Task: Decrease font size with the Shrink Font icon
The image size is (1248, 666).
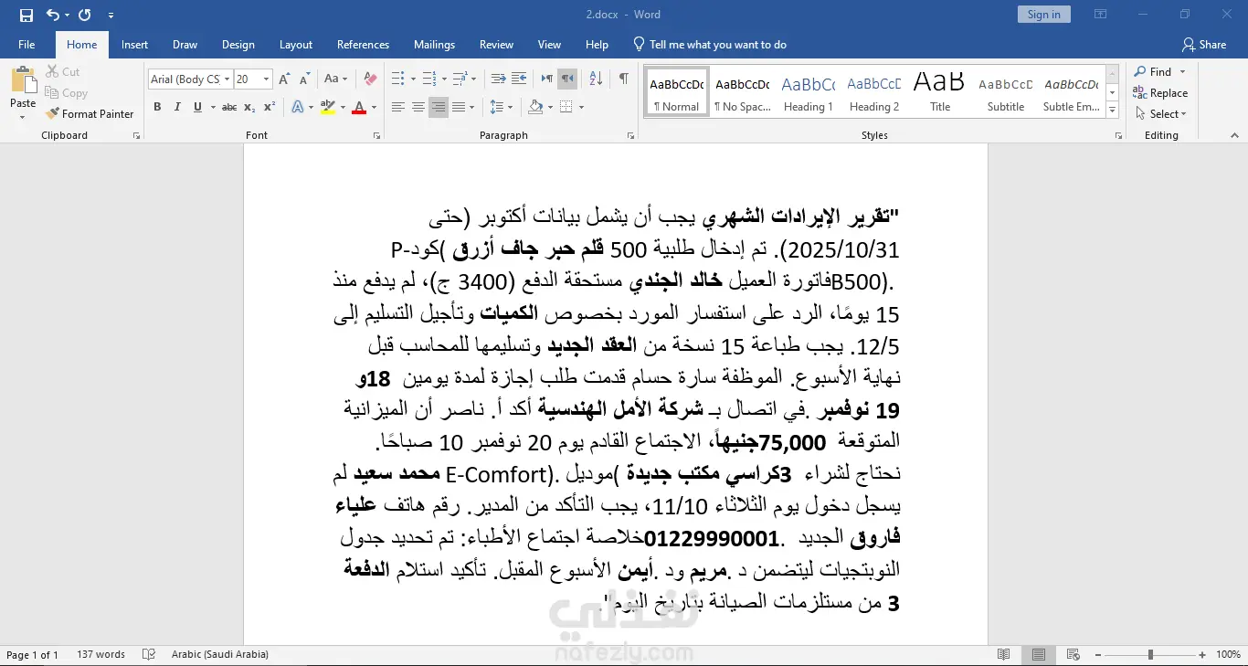Action: [x=303, y=79]
